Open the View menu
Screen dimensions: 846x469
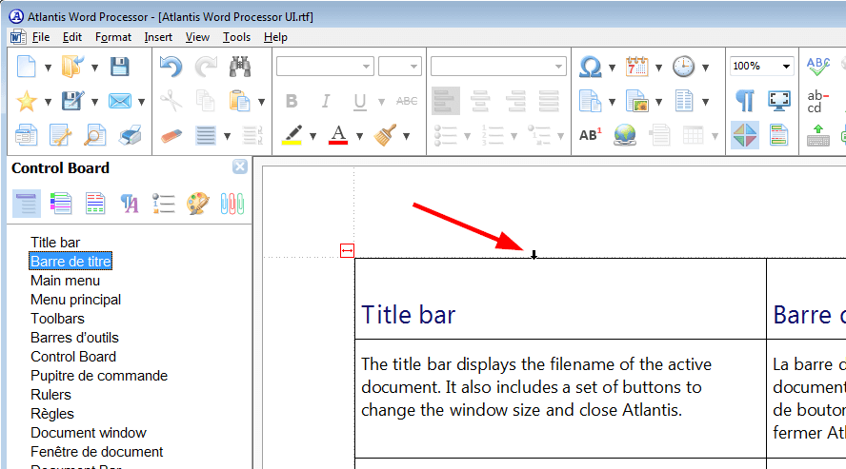click(x=197, y=37)
